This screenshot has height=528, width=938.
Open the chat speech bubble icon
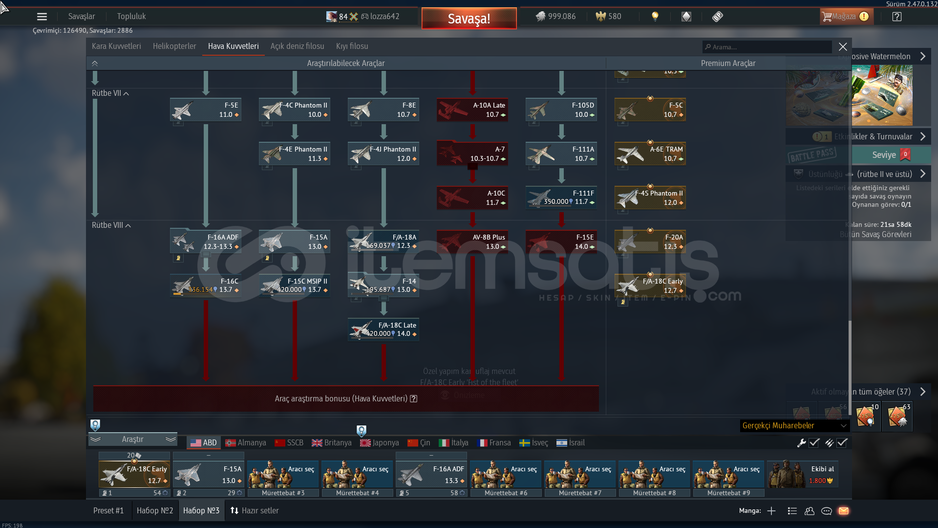coord(827,511)
